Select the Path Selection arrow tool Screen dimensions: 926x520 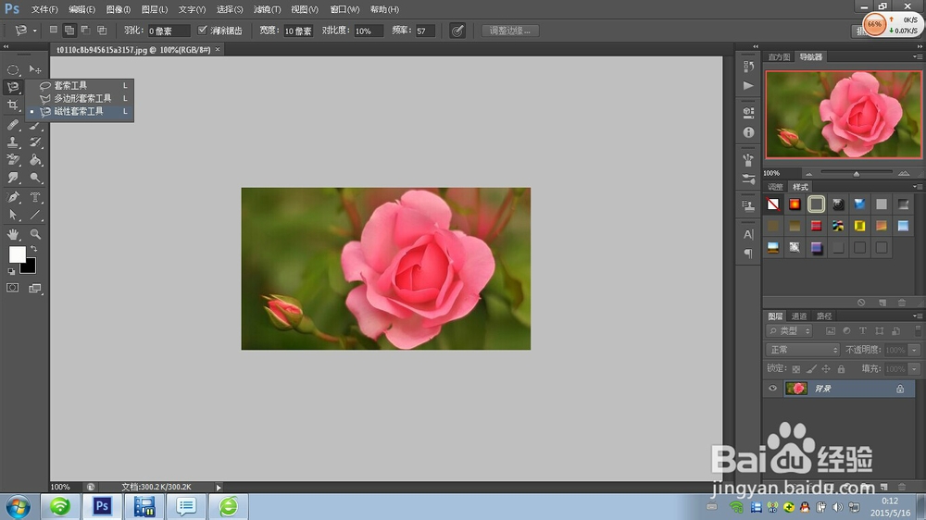point(12,216)
